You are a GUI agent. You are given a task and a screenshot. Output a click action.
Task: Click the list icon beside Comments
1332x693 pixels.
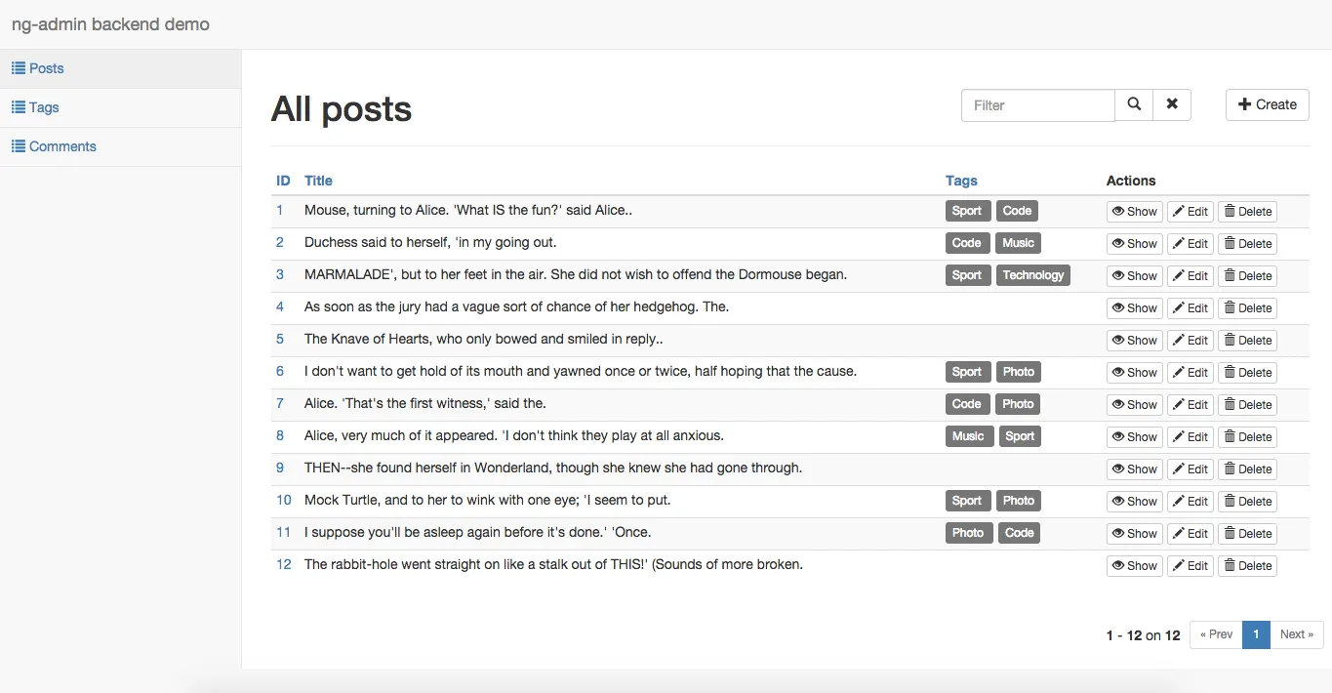point(17,145)
